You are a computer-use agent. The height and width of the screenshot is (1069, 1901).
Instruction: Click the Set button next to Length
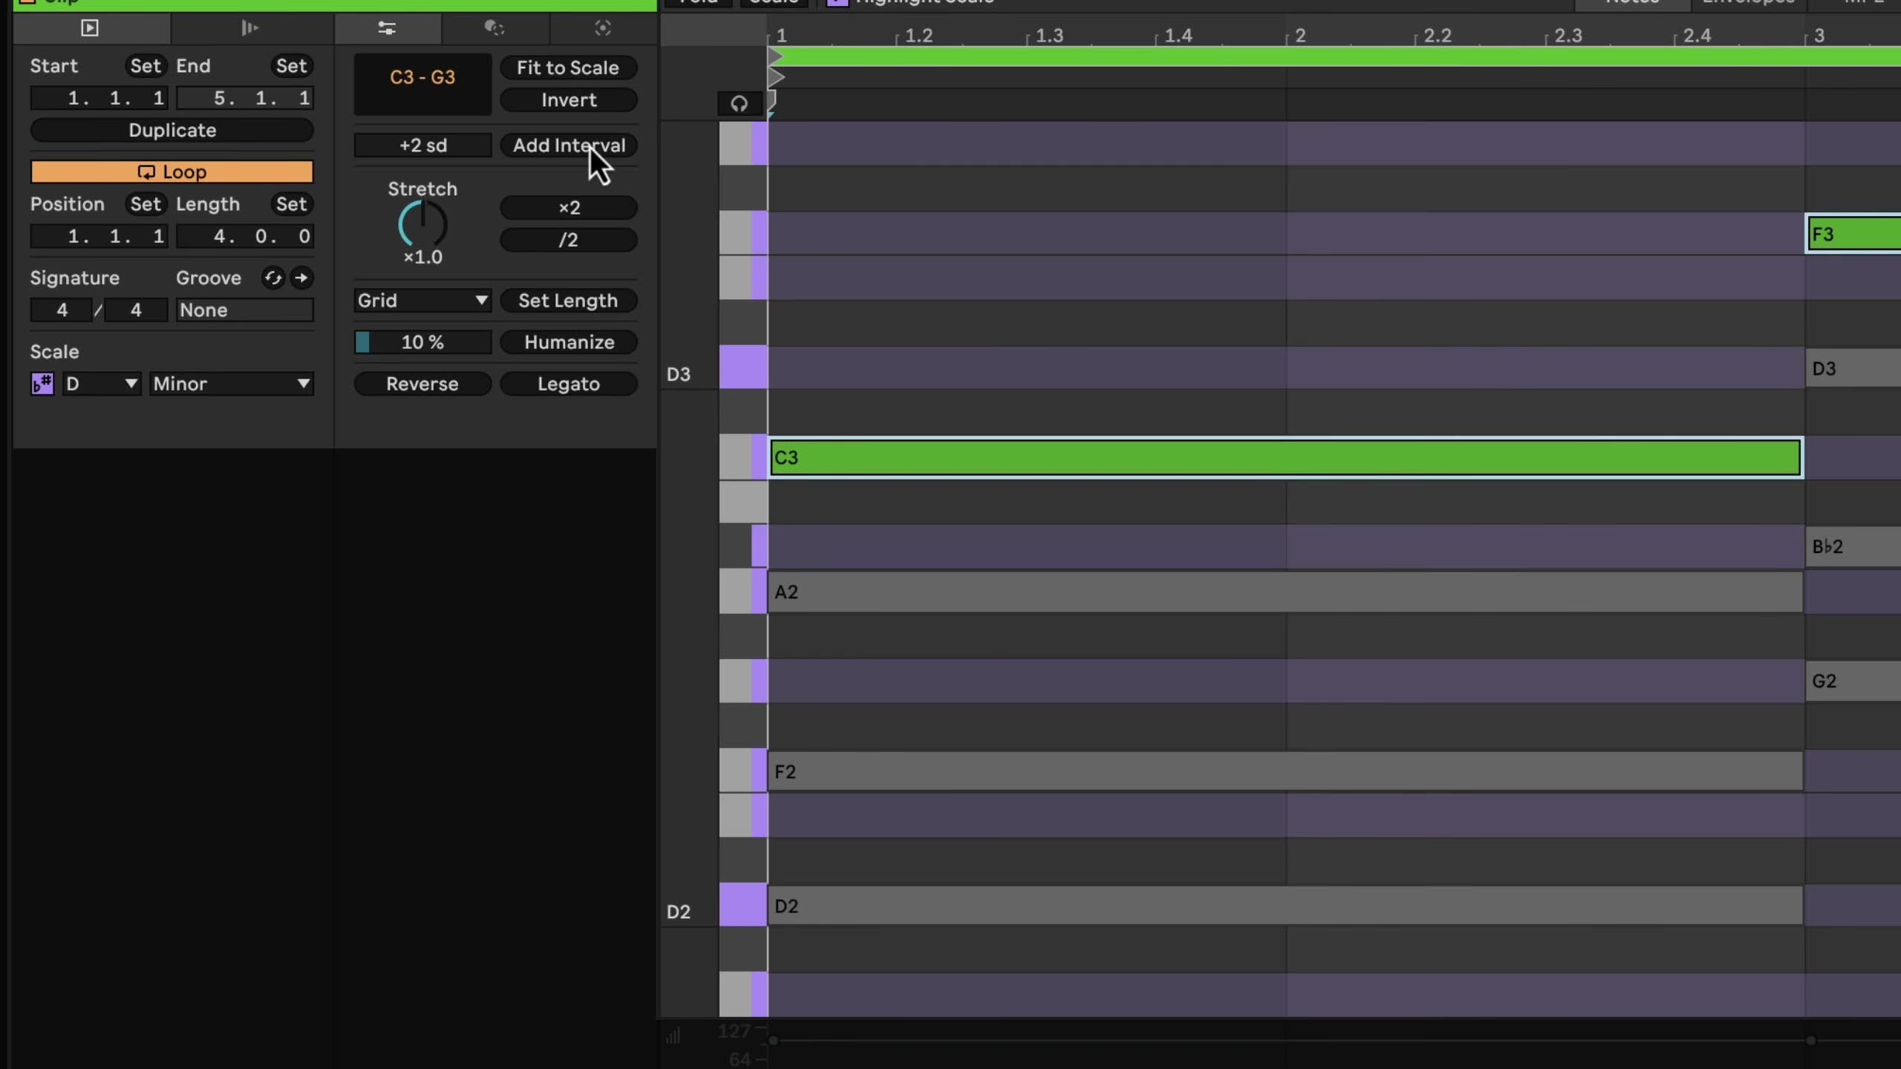pos(291,204)
